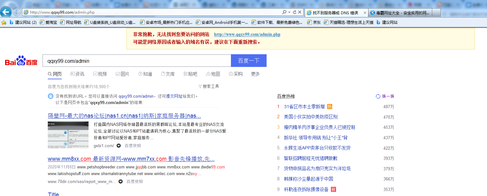Click the browser Forward arrow button
Screen dimensions: 487x196
(17, 12)
